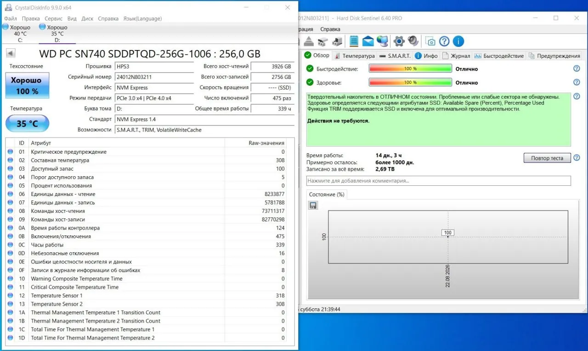The image size is (588, 351).
Task: Click the Raw-значения column header
Action: [255, 143]
